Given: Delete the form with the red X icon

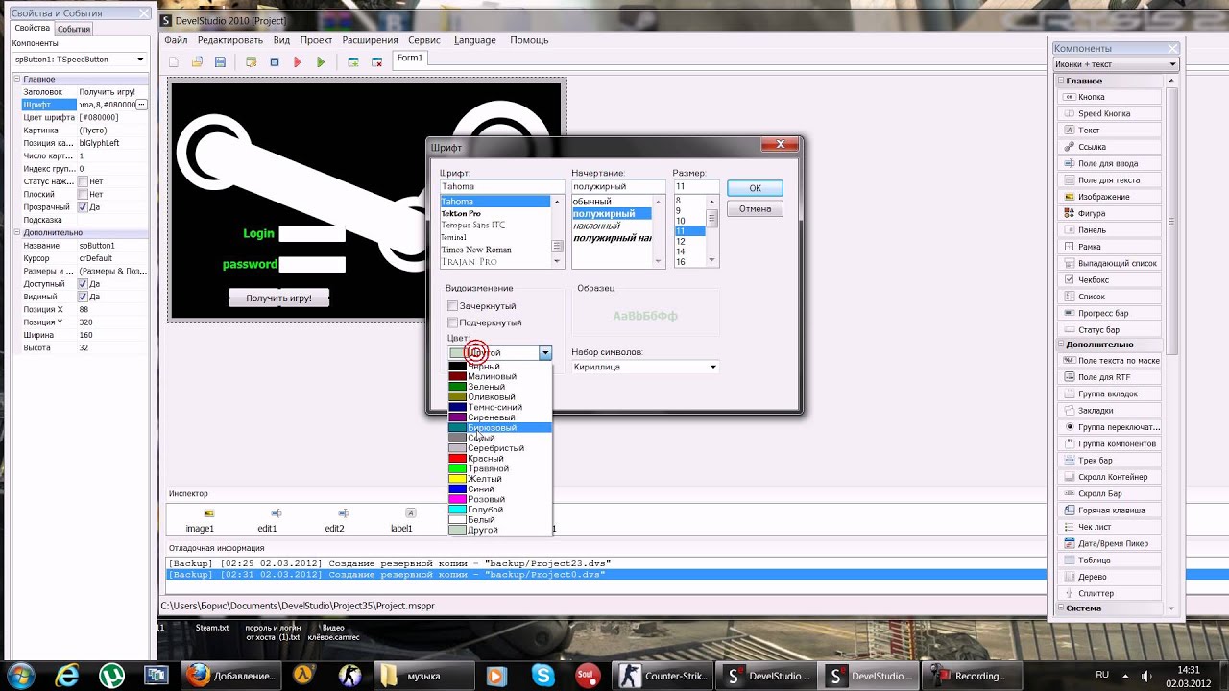Looking at the screenshot, I should [x=376, y=62].
